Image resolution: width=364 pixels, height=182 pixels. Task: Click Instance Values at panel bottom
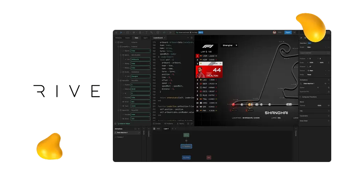coord(124,123)
